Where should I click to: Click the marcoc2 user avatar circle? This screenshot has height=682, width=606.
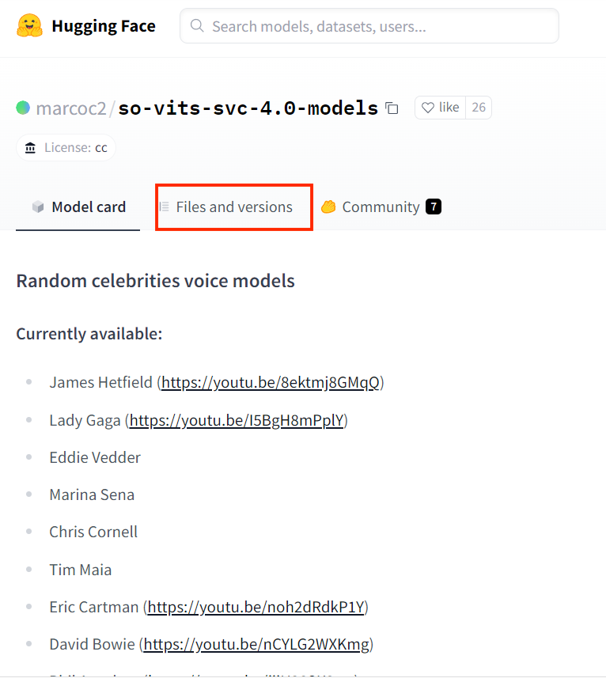pyautogui.click(x=23, y=108)
